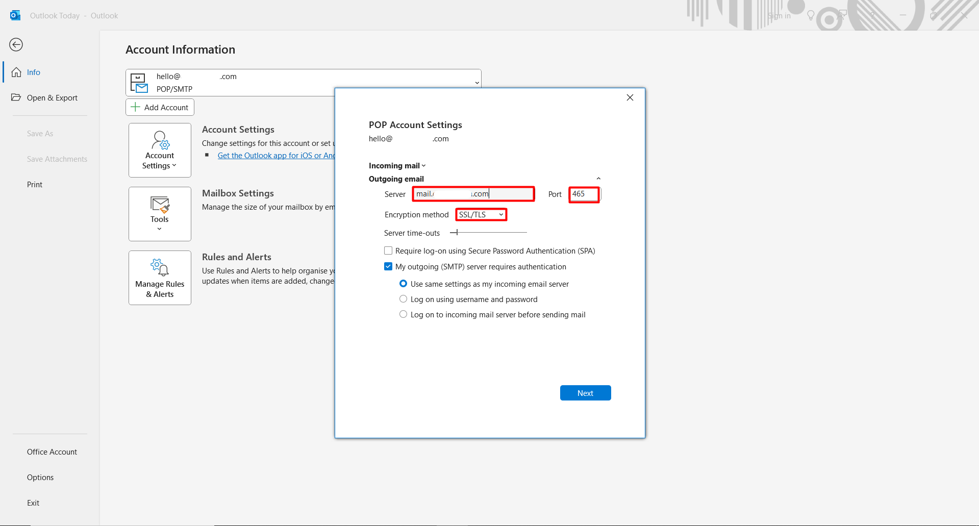The width and height of the screenshot is (979, 526).
Task: Open Office Account page
Action: coord(52,452)
